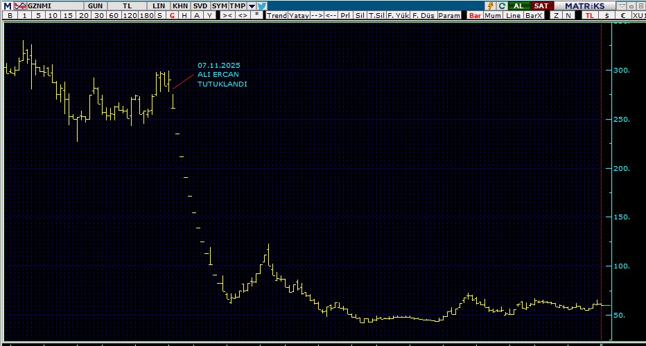Switch chart type to Line
This screenshot has height=346, width=646.
click(514, 15)
